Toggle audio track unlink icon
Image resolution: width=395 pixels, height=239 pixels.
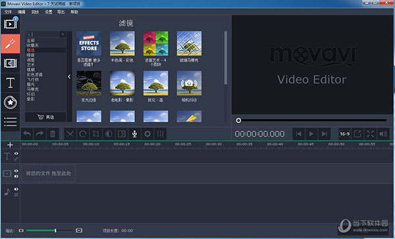pyautogui.click(x=16, y=195)
